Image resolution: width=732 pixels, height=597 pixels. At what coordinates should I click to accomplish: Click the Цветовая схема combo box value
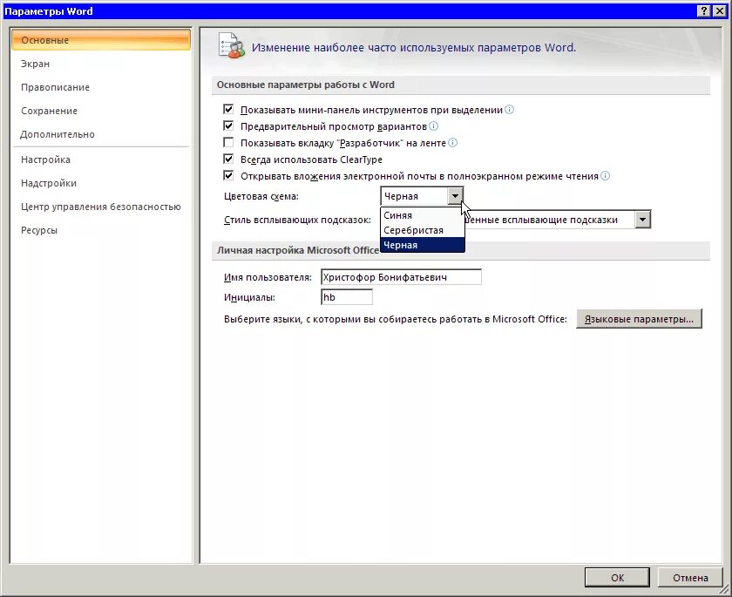414,196
